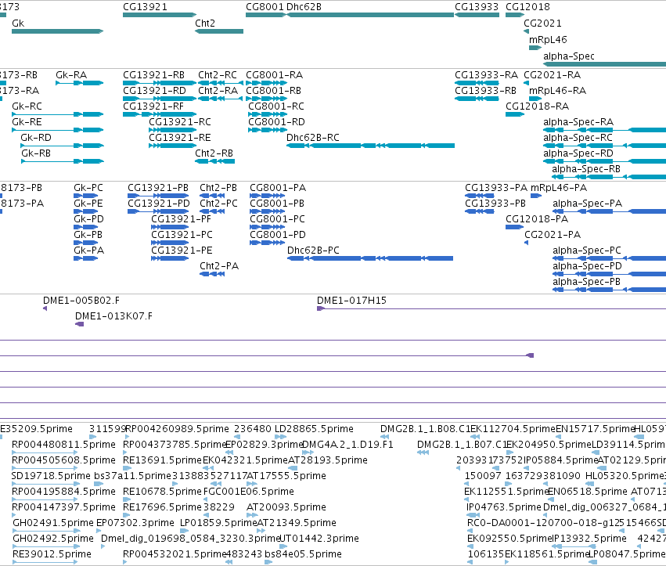Select protein CG12018-PA
Viewport: 666px width, 566px height.
coord(514,227)
